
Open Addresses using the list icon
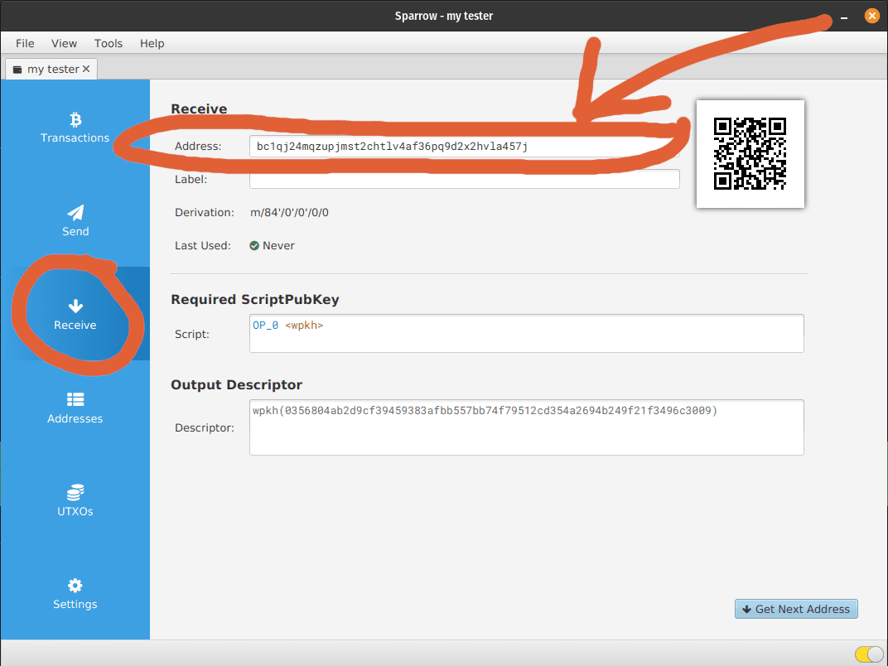(x=75, y=399)
